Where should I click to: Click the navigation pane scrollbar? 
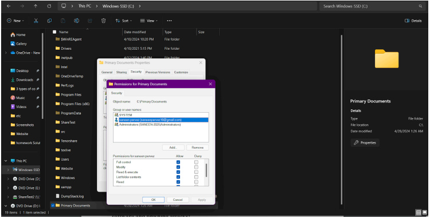pos(42,76)
